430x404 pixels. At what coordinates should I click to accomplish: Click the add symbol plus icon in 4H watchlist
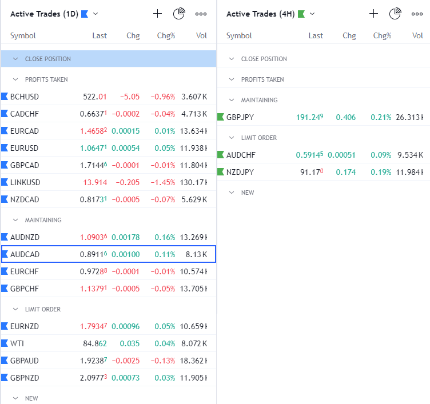373,14
